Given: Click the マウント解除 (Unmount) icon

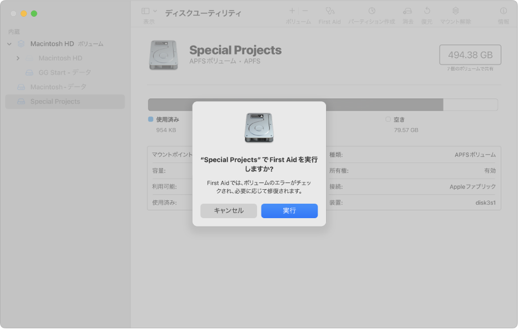Looking at the screenshot, I should (x=456, y=11).
